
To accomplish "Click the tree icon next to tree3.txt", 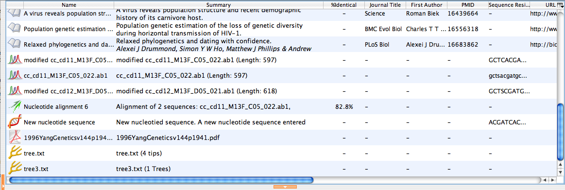I will (15, 169).
